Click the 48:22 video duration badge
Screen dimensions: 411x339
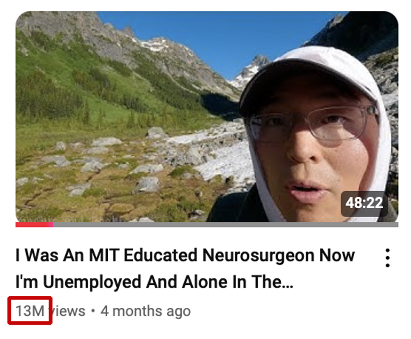click(364, 203)
